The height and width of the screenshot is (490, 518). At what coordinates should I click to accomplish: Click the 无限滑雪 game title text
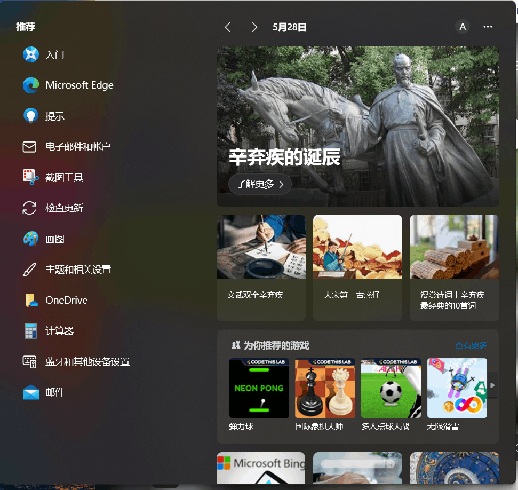(443, 426)
